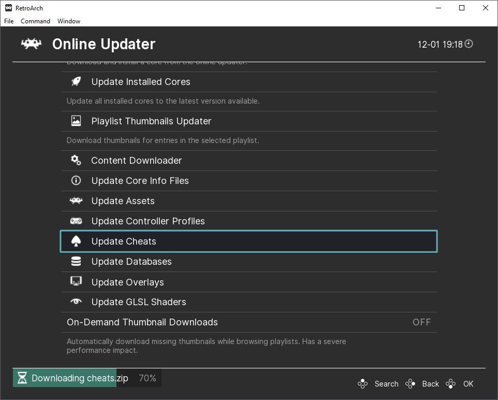Click the 12-01 19:18 date and time

click(440, 45)
